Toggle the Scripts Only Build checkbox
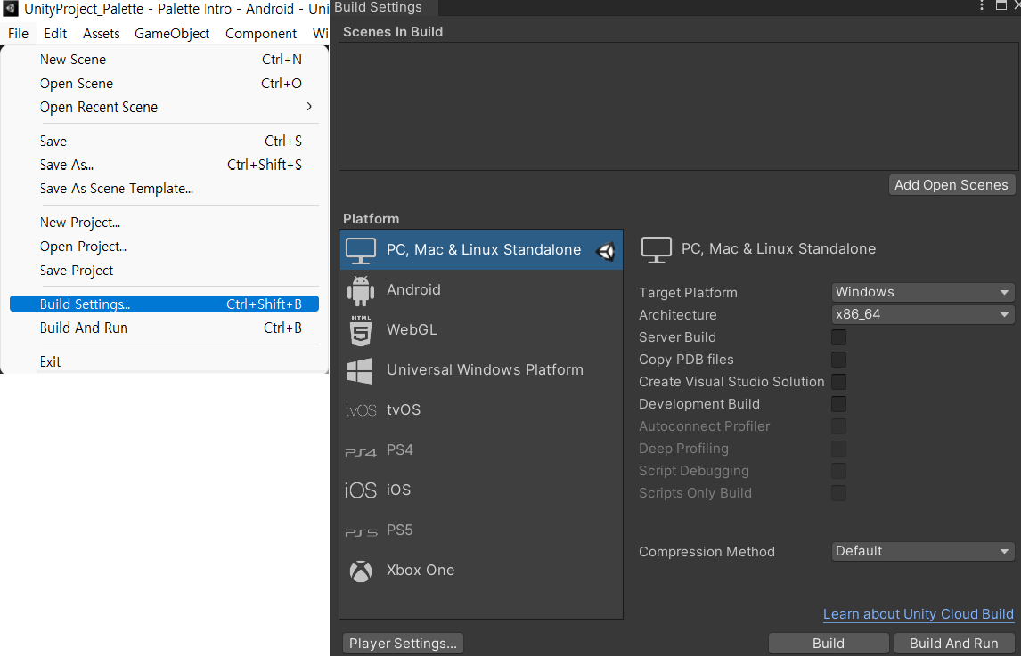The width and height of the screenshot is (1021, 656). click(x=838, y=492)
